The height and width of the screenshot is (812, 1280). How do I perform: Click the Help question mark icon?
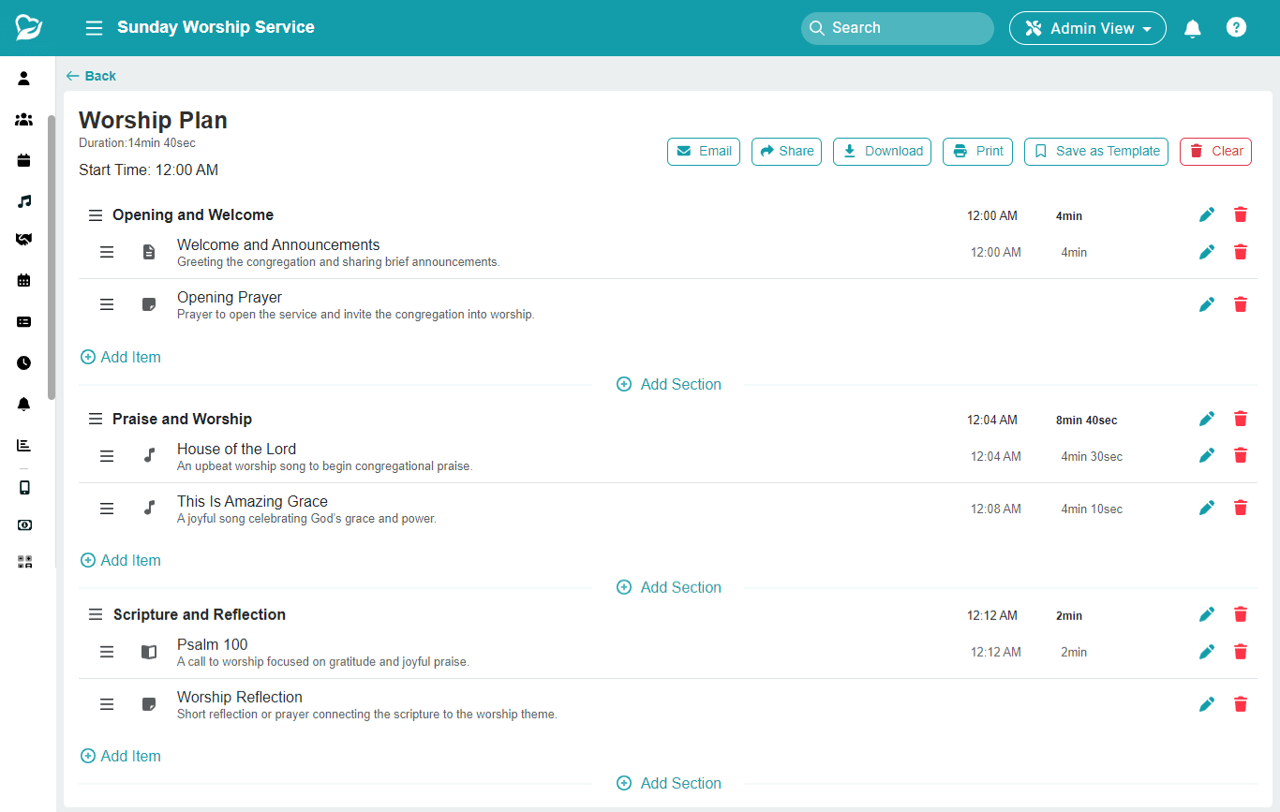1236,27
